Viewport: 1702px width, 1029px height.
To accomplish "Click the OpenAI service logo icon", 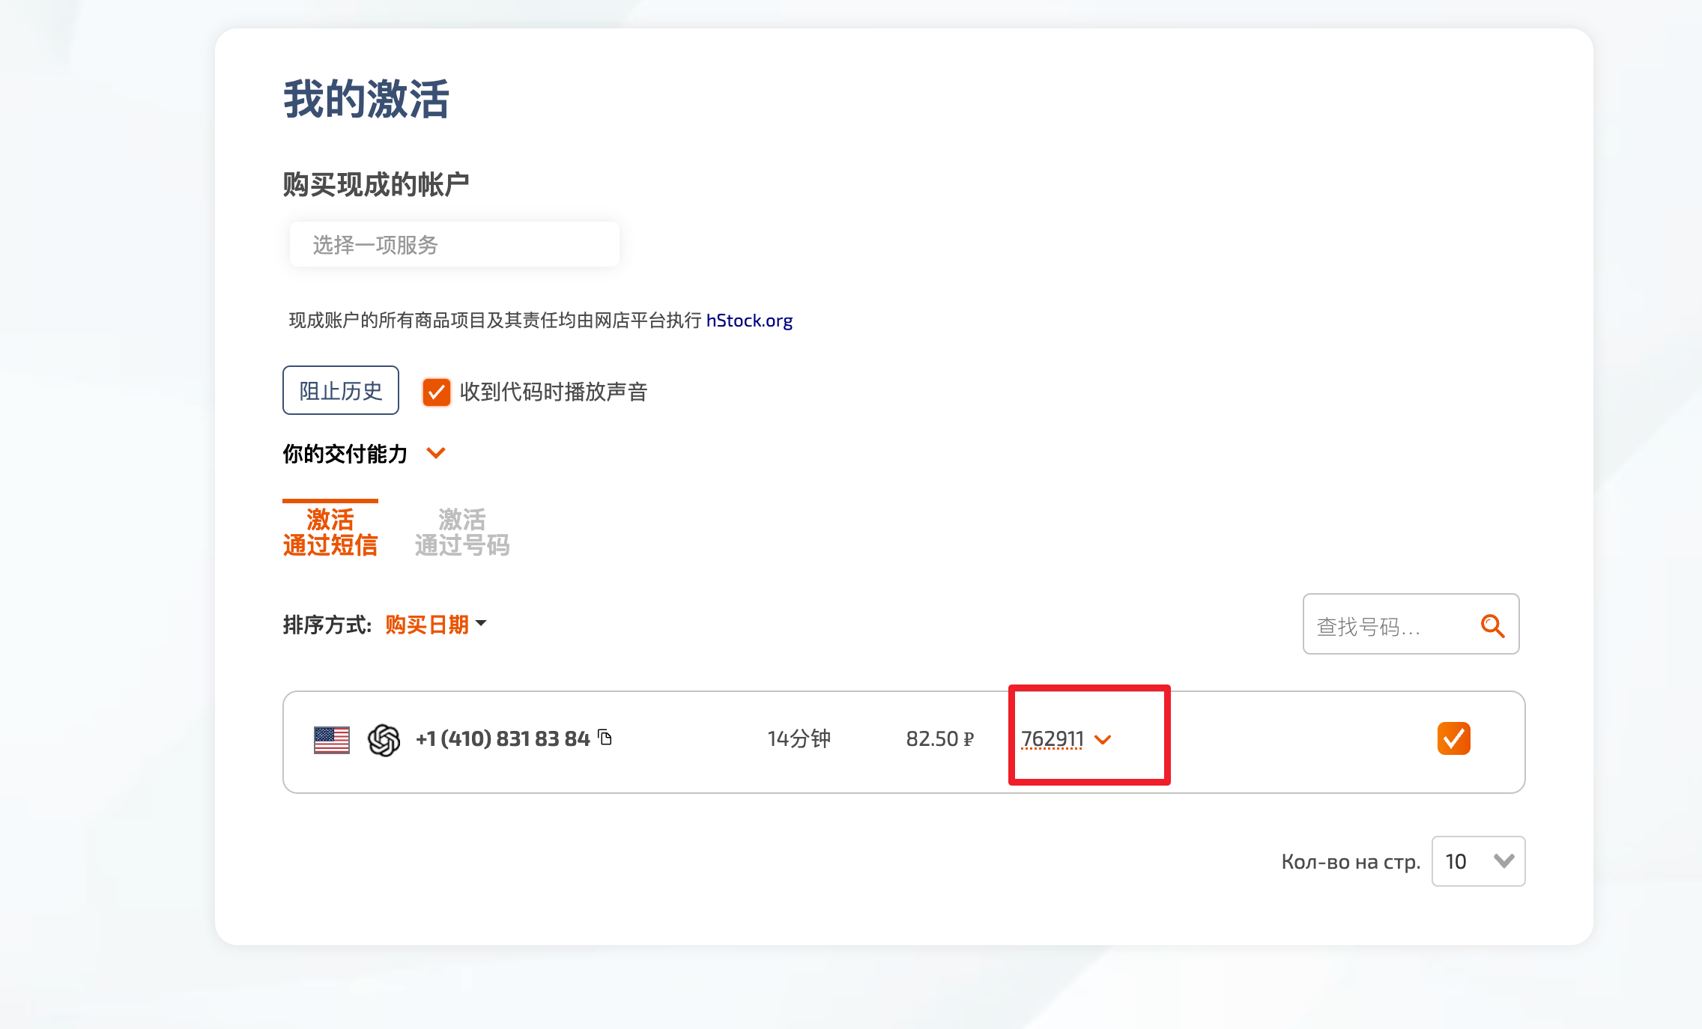I will point(384,740).
